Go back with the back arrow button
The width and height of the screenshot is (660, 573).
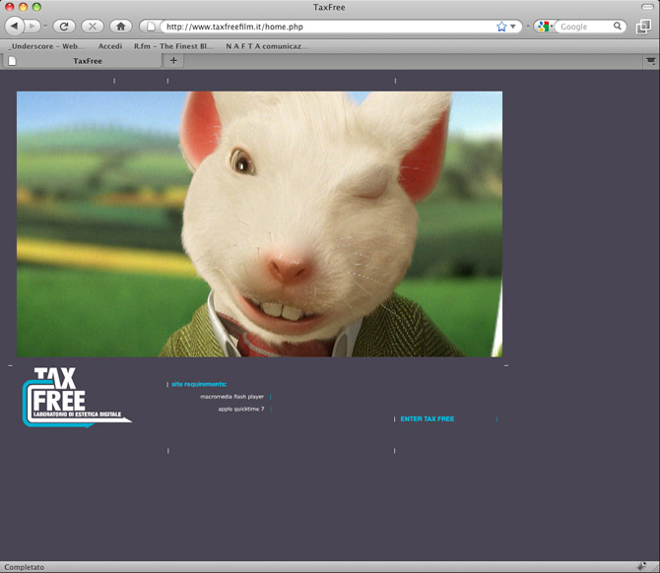click(x=15, y=26)
